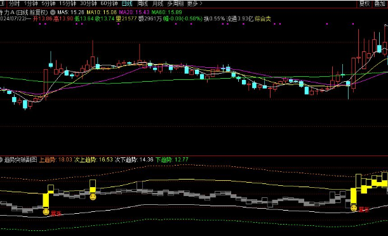Image resolution: width=388 pixels, height=236 pixels.
Task: Open the 趋势突破副图 indicator settings icon
Action: click(x=1, y=160)
